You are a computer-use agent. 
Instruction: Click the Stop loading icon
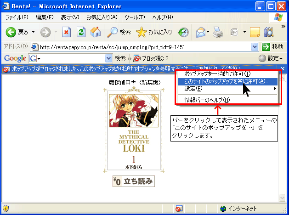click(66, 32)
